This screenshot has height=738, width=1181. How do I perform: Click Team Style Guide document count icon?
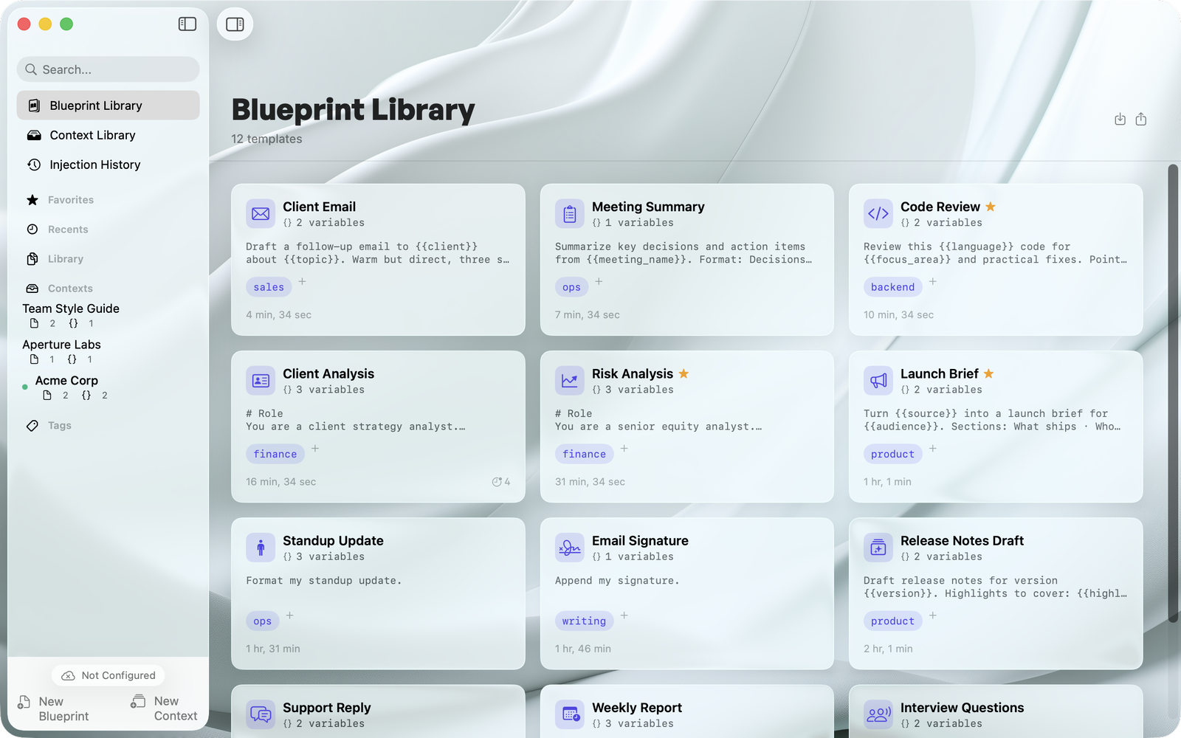coord(34,323)
